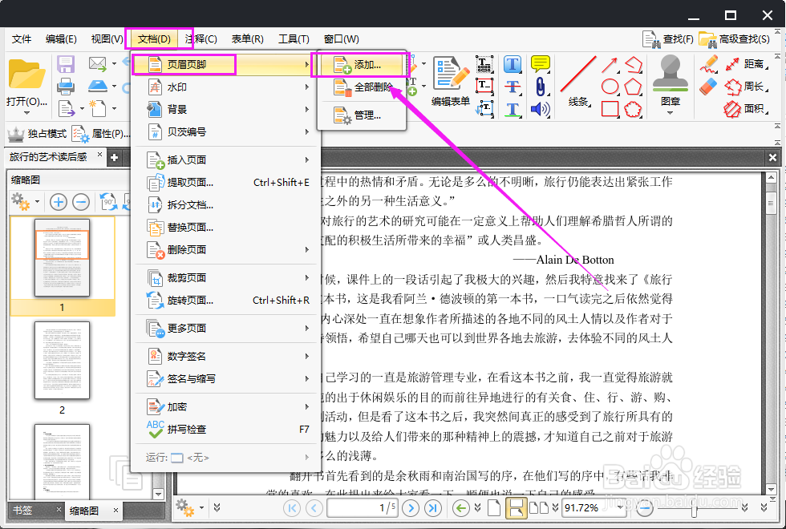Click the Find (查找) binoculars button

[668, 39]
